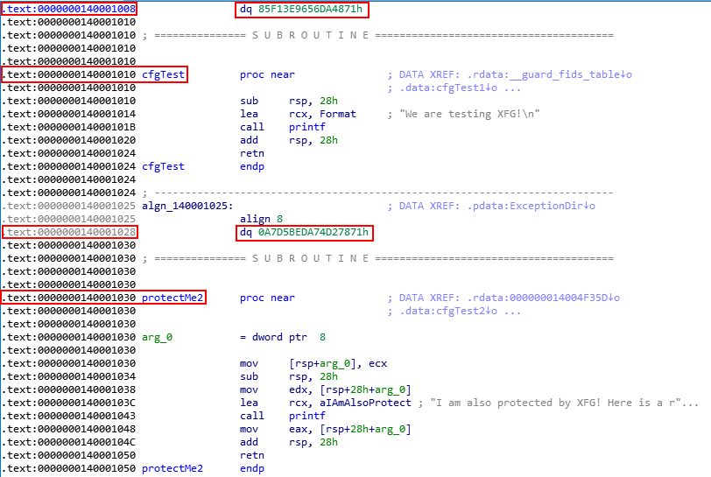Click cfgTest label at proc near
Screen dimensions: 711x477
click(163, 74)
